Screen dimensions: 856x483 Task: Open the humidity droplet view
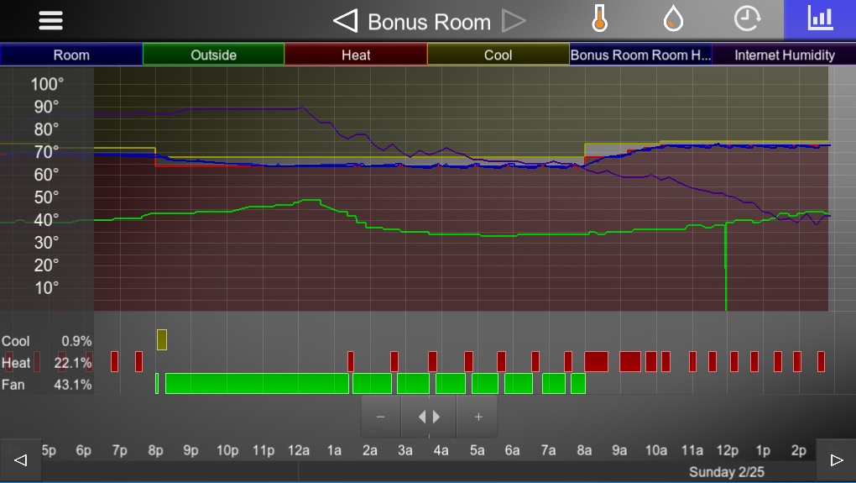(x=672, y=20)
